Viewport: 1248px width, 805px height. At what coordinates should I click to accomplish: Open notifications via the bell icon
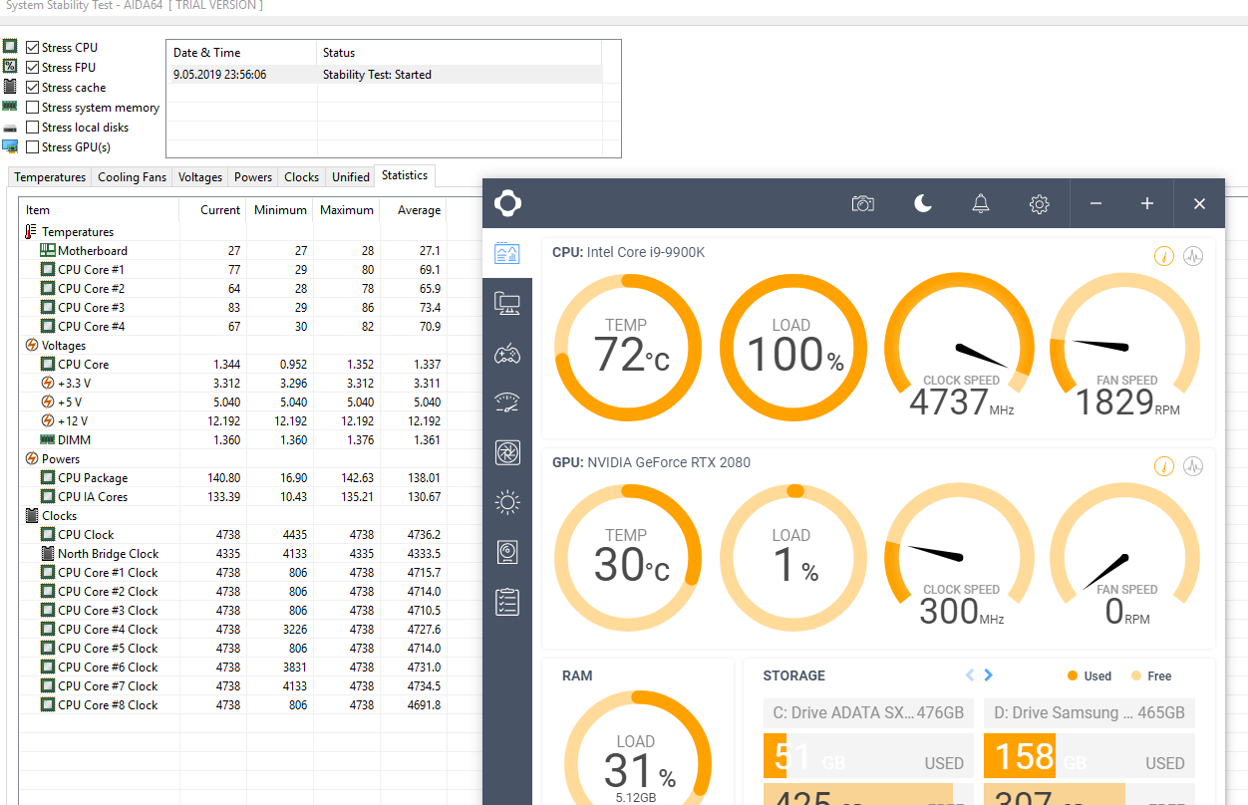pyautogui.click(x=981, y=204)
